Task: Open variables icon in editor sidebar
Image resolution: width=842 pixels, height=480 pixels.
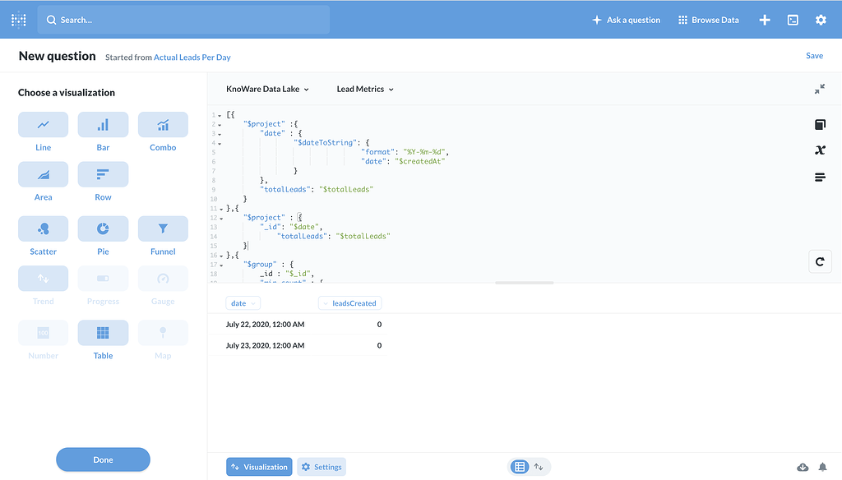Action: [820, 150]
